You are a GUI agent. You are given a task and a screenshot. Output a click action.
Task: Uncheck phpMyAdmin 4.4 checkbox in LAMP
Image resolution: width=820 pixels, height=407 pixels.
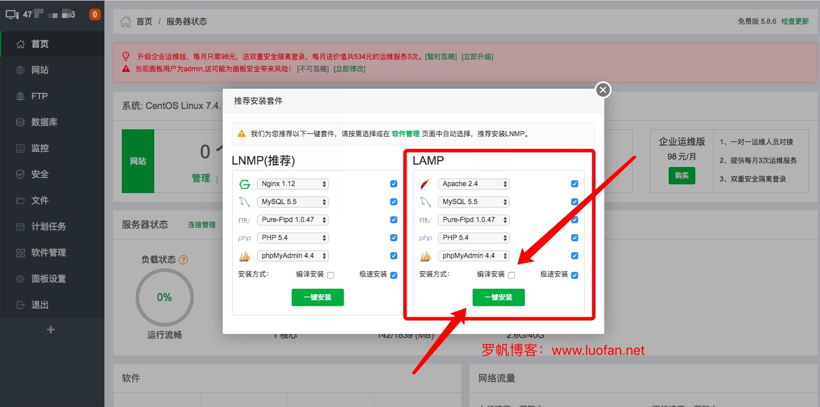[575, 256]
